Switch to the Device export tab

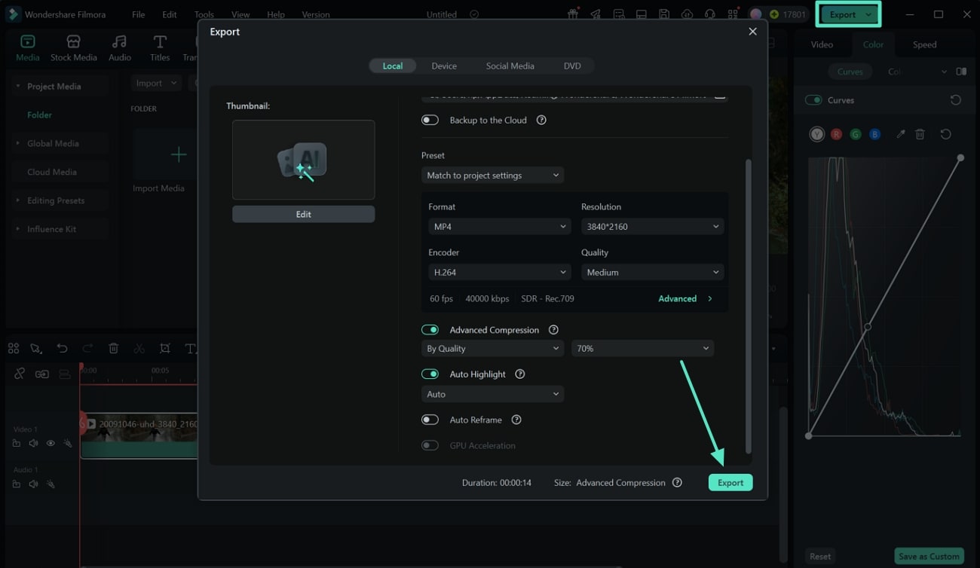pyautogui.click(x=444, y=66)
